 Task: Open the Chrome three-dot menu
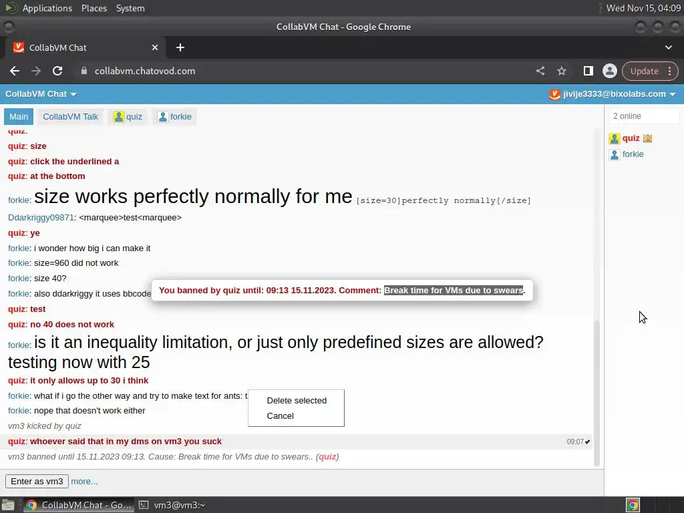(669, 71)
